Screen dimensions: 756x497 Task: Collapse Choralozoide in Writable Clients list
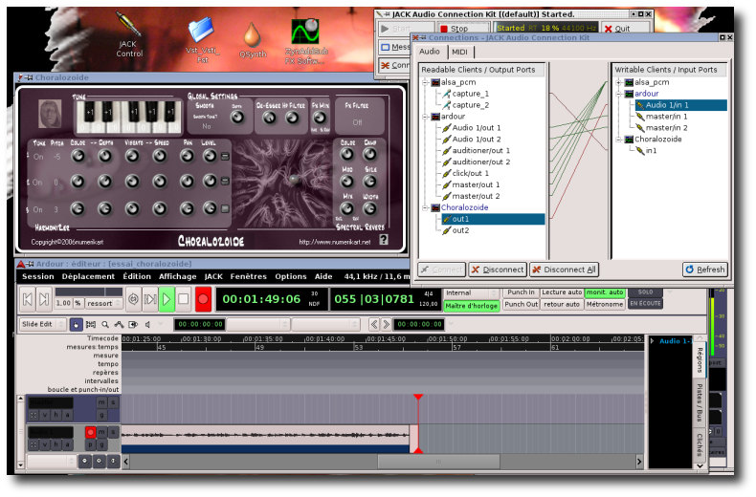point(618,140)
